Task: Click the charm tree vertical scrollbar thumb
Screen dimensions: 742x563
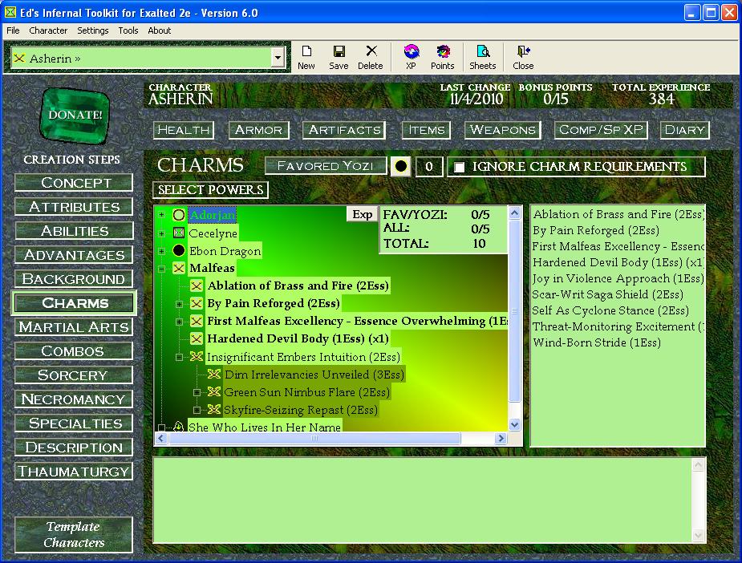Action: tap(515, 311)
